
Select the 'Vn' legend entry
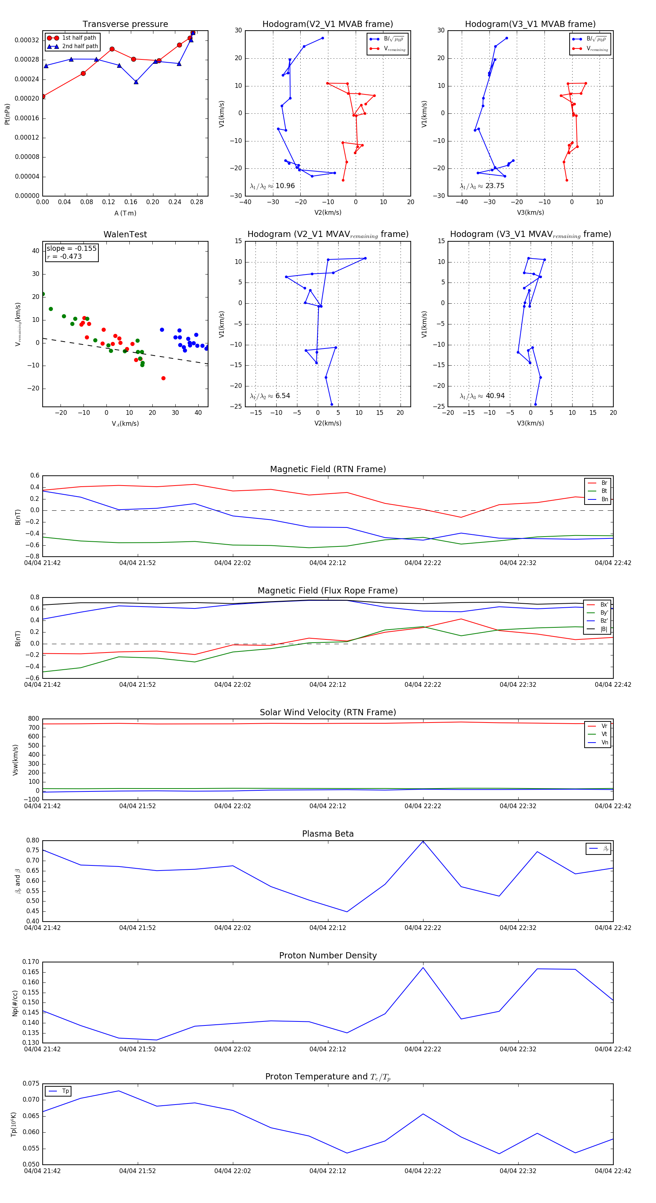click(598, 743)
